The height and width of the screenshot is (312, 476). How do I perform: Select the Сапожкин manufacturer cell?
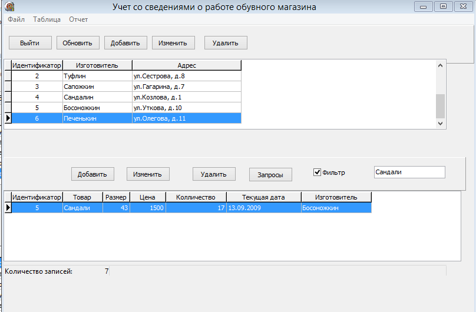coord(97,87)
